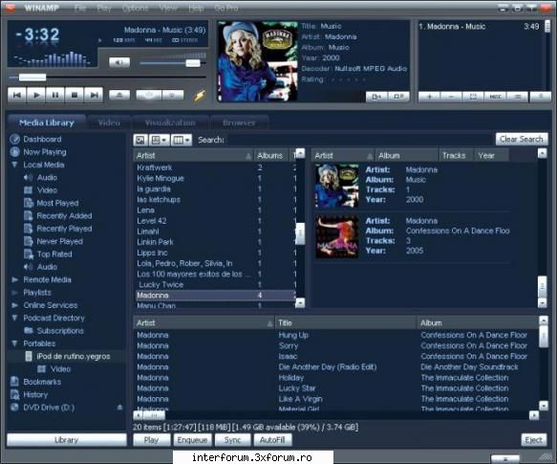
Task: Click the Library button
Action: click(67, 440)
